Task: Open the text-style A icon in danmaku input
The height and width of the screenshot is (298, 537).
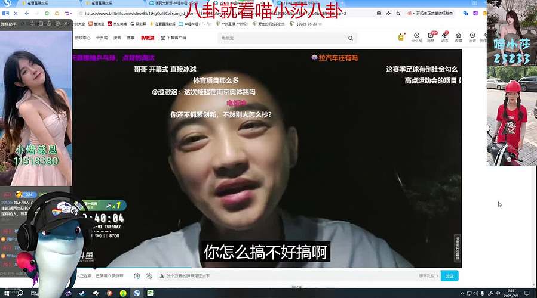Action: click(x=162, y=276)
